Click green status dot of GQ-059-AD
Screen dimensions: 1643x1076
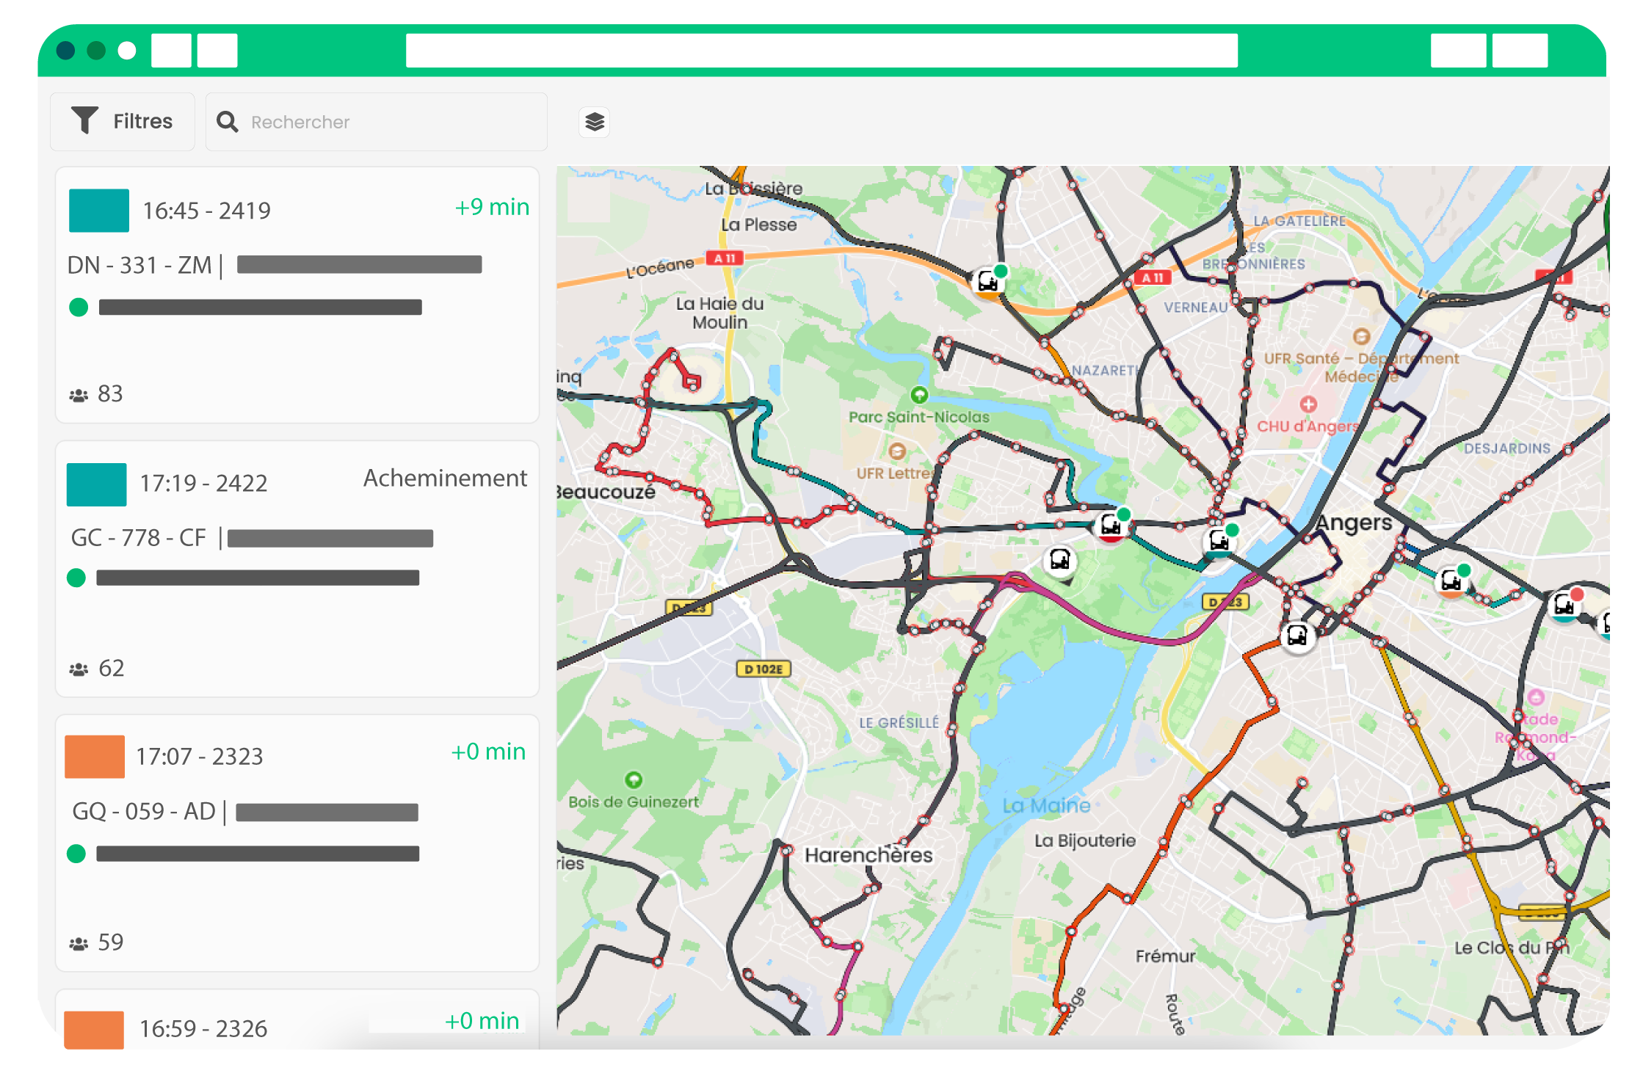click(76, 854)
